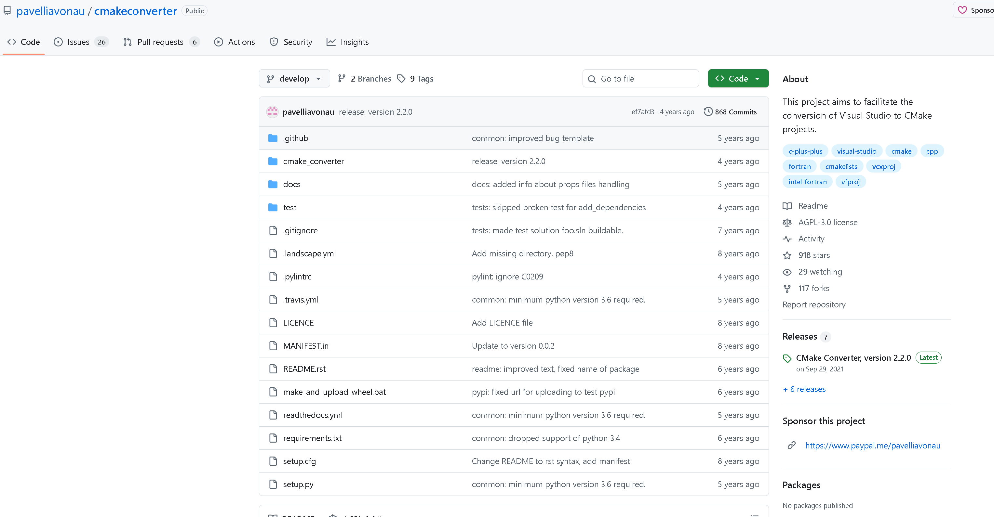
Task: Open the Issues tab
Action: pyautogui.click(x=81, y=42)
